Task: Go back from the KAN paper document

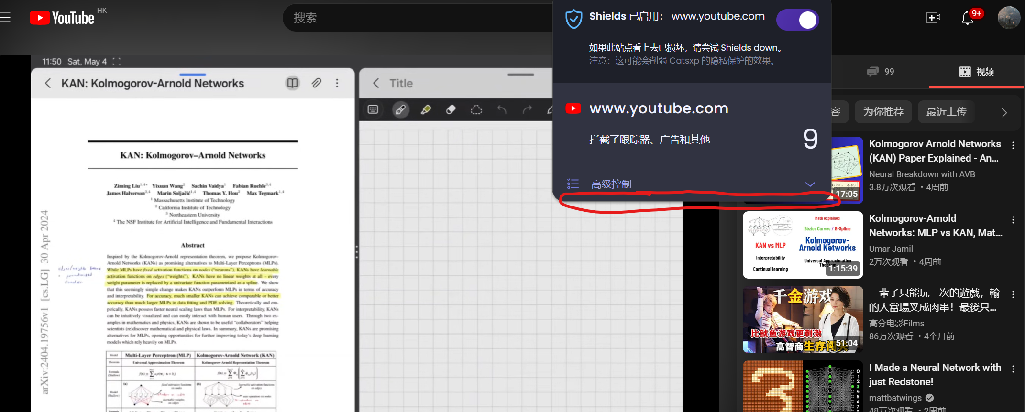Action: coord(48,83)
